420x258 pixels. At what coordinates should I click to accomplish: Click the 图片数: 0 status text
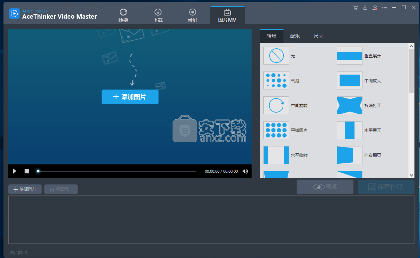point(18,253)
